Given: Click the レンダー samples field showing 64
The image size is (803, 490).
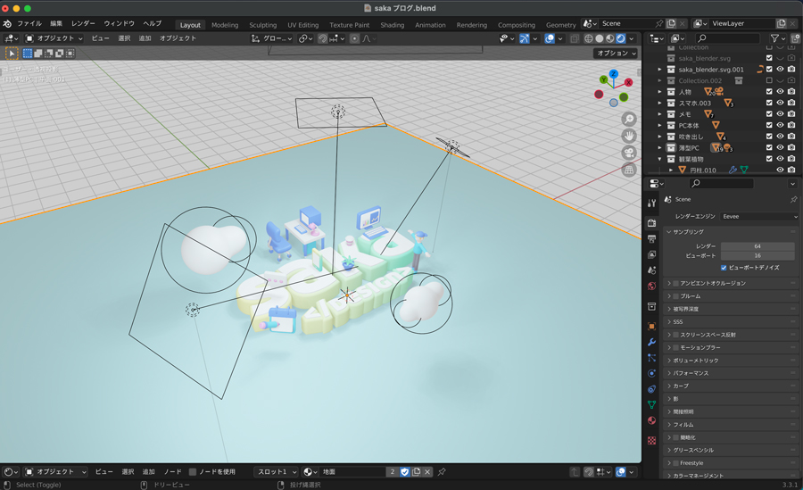Looking at the screenshot, I should point(757,245).
